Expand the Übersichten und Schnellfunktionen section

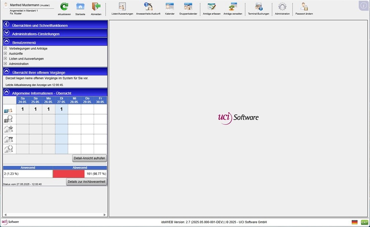(7, 25)
